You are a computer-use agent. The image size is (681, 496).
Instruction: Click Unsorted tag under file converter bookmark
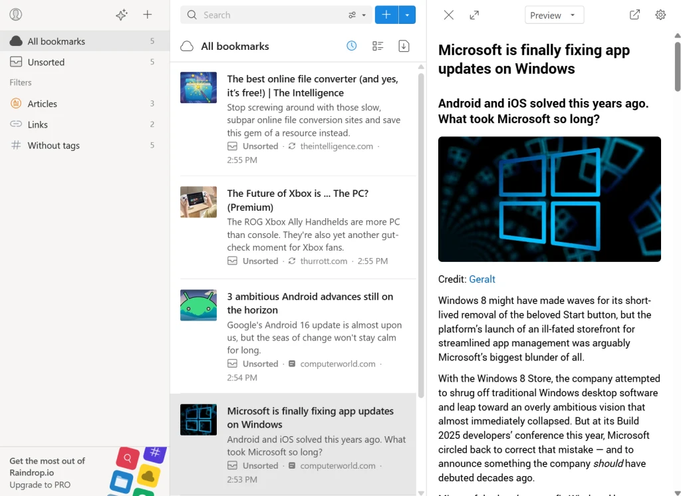coord(260,146)
